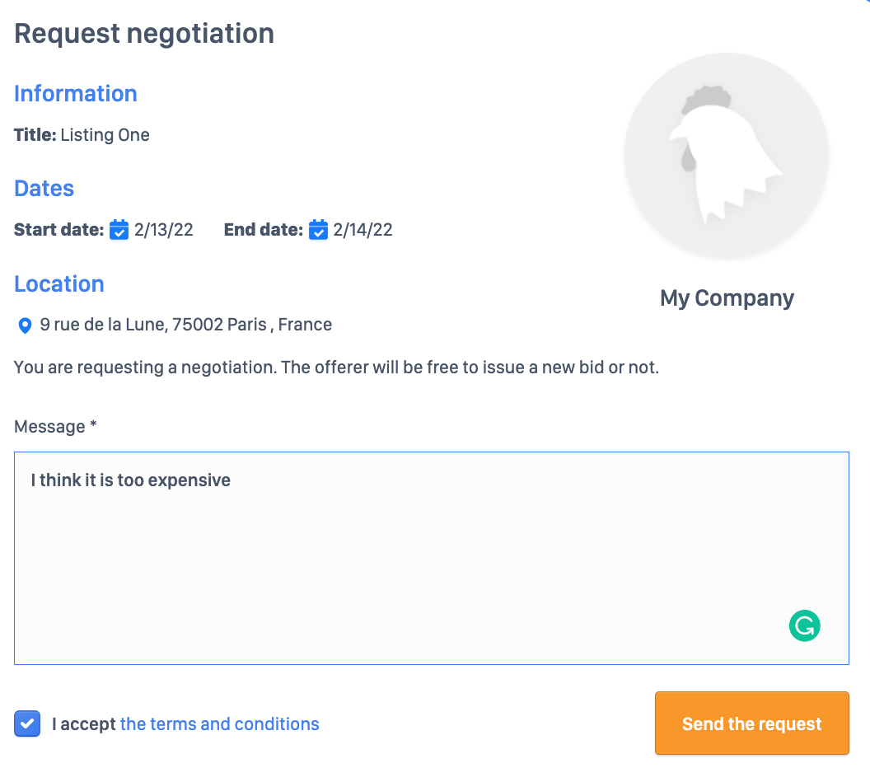The image size is (870, 768).
Task: Open the terms and conditions link
Action: pyautogui.click(x=219, y=724)
